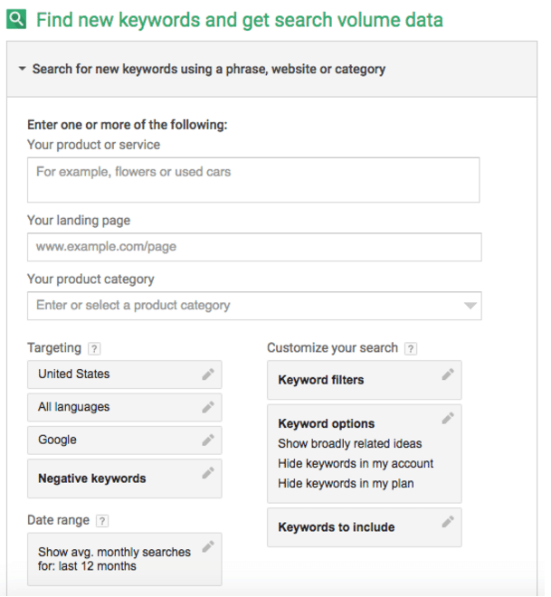Edit Keyword options with pencil icon
The image size is (551, 597).
click(448, 419)
